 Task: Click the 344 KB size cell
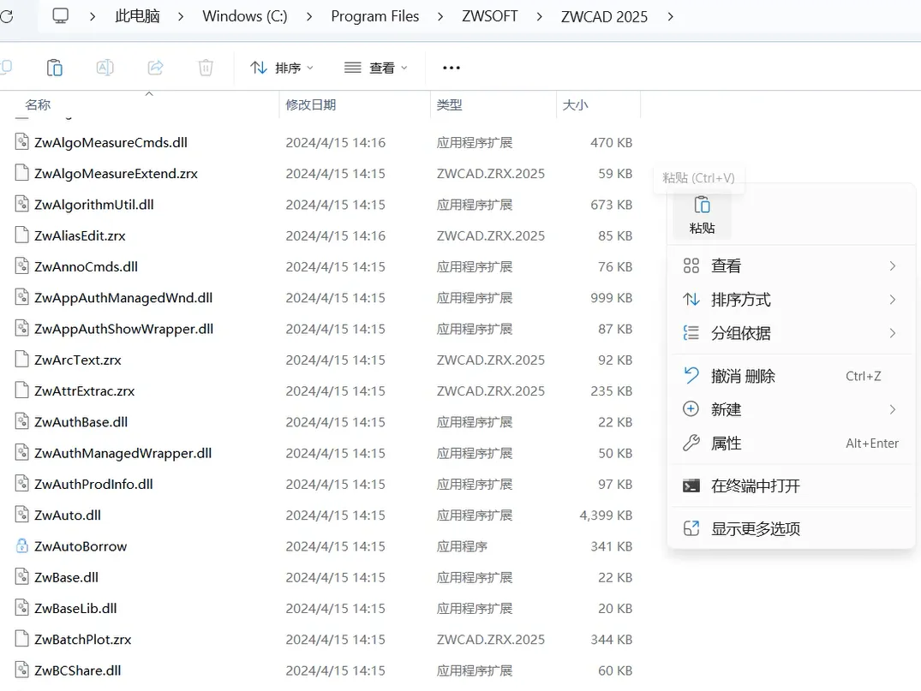point(612,640)
